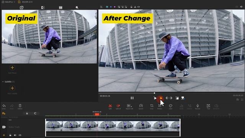Viewport: 245px width, 138px height.
Task: Click the plus to add music
Action: click(x=12, y=68)
